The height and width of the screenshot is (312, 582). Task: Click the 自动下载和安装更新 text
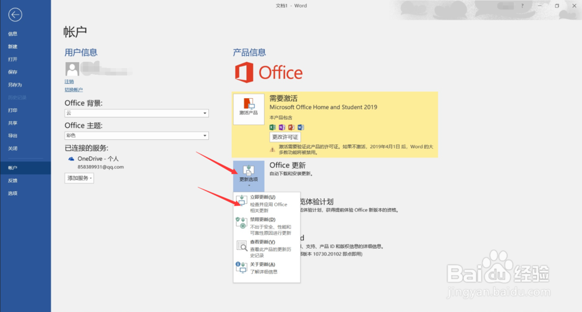point(291,174)
